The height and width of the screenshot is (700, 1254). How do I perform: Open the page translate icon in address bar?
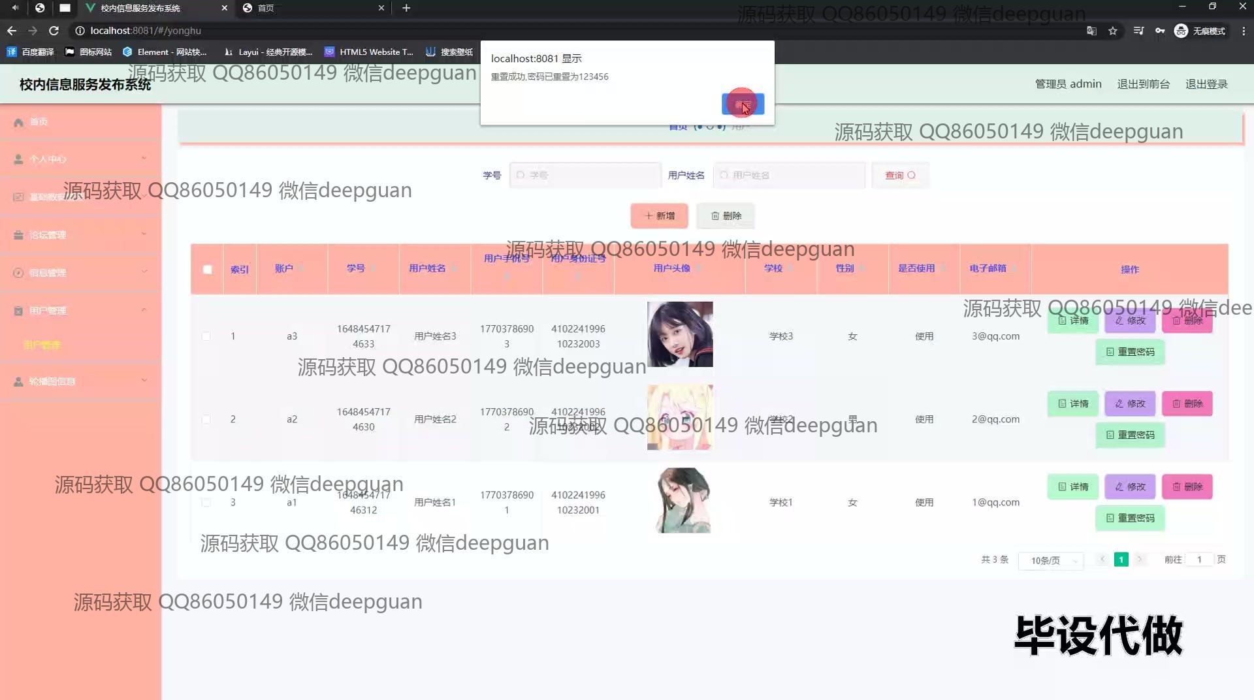click(1091, 31)
